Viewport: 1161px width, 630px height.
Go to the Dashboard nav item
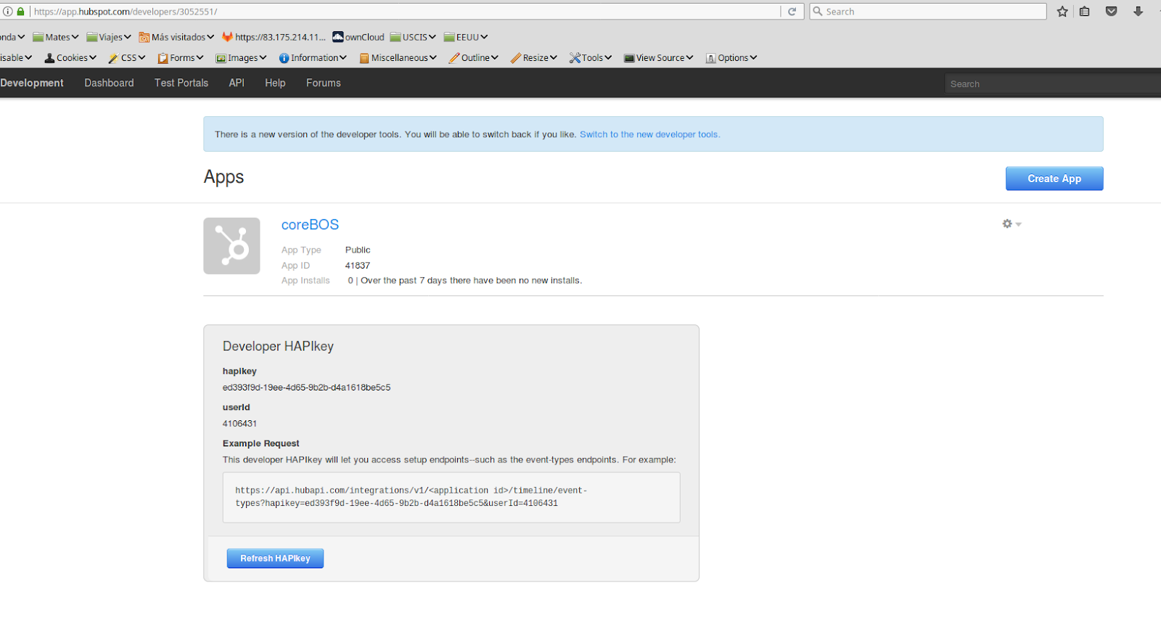click(109, 83)
